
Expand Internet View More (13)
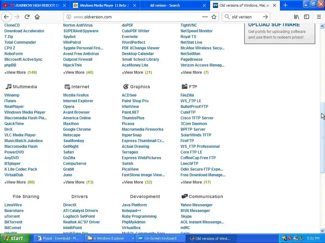click(78, 182)
